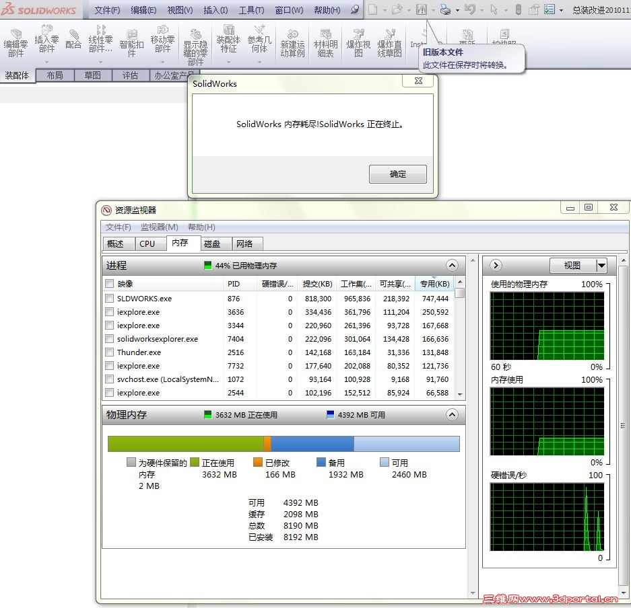Toggle the 映像 select-all checkbox

point(109,284)
